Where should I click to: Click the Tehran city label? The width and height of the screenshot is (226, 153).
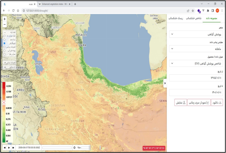coord(121,102)
